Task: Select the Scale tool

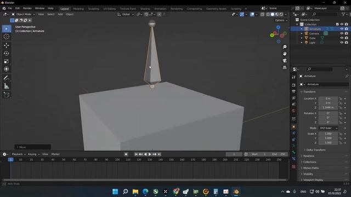Action: [6, 61]
